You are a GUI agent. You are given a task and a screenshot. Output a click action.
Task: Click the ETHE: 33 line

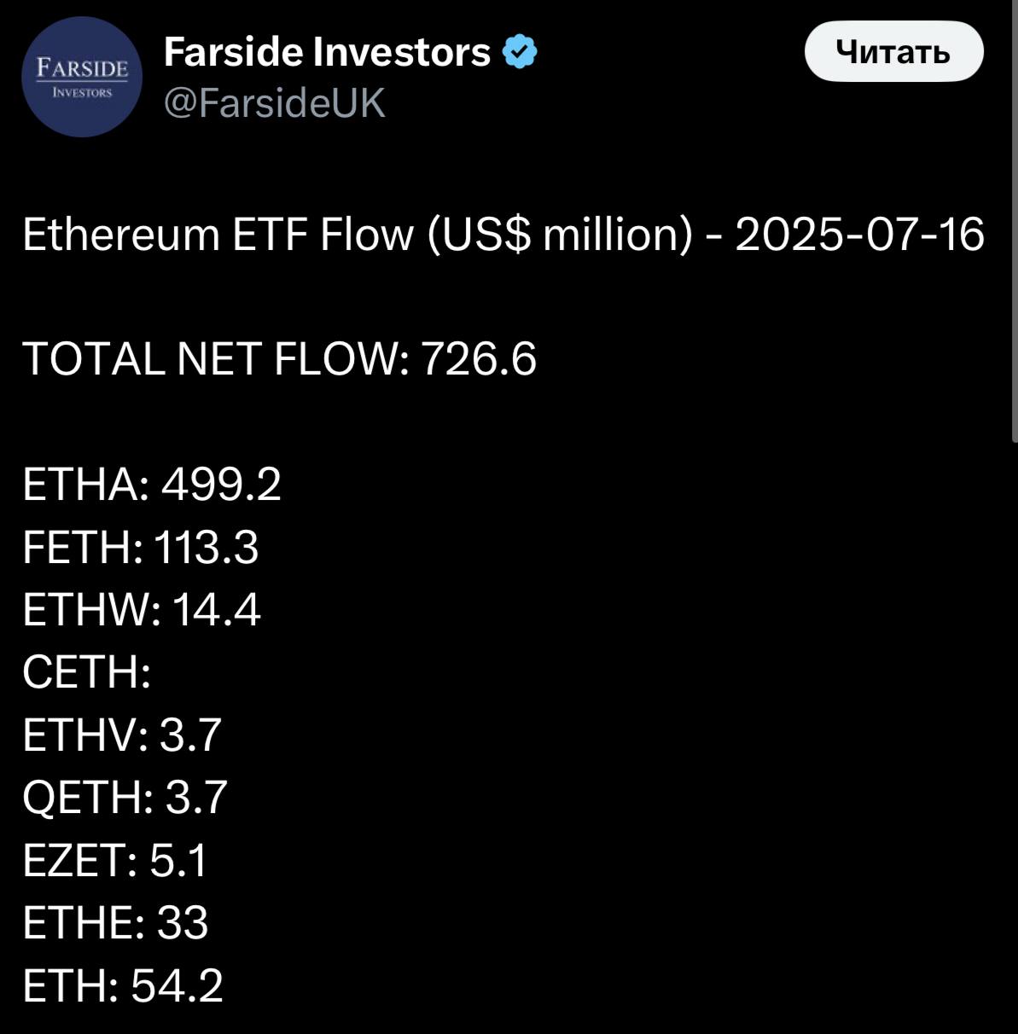click(x=115, y=922)
